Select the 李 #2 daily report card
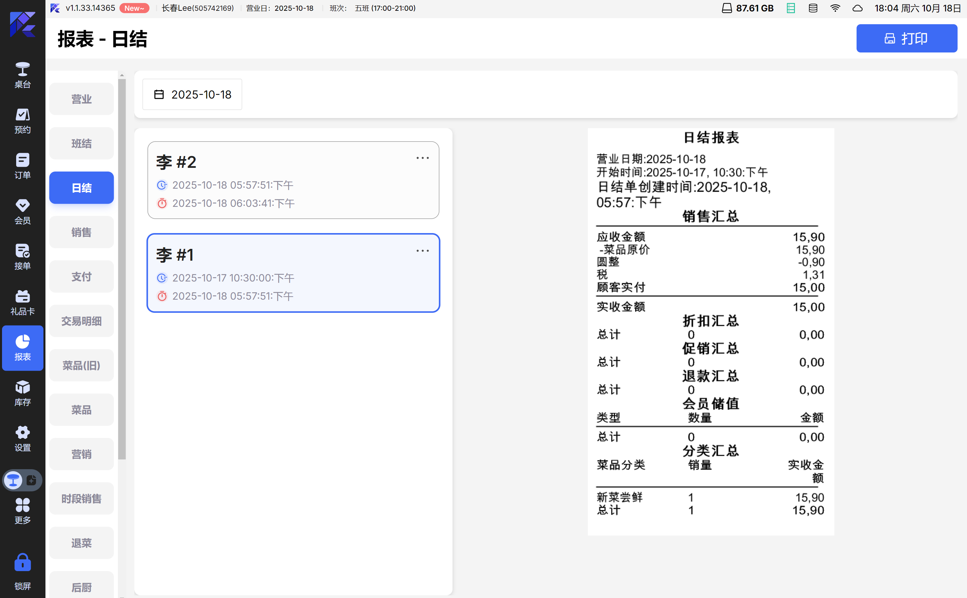This screenshot has height=598, width=967. pyautogui.click(x=293, y=180)
